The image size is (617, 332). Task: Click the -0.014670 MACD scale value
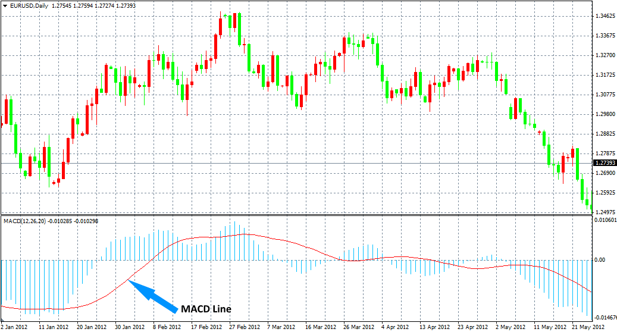[x=605, y=318]
